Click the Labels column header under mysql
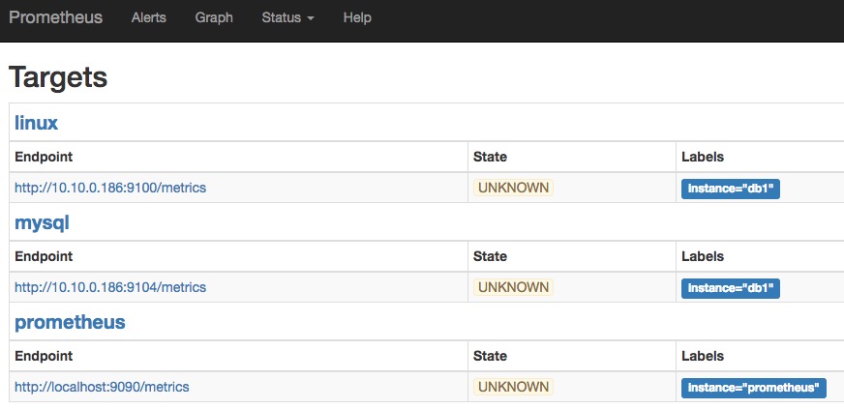The image size is (844, 409). 703,256
